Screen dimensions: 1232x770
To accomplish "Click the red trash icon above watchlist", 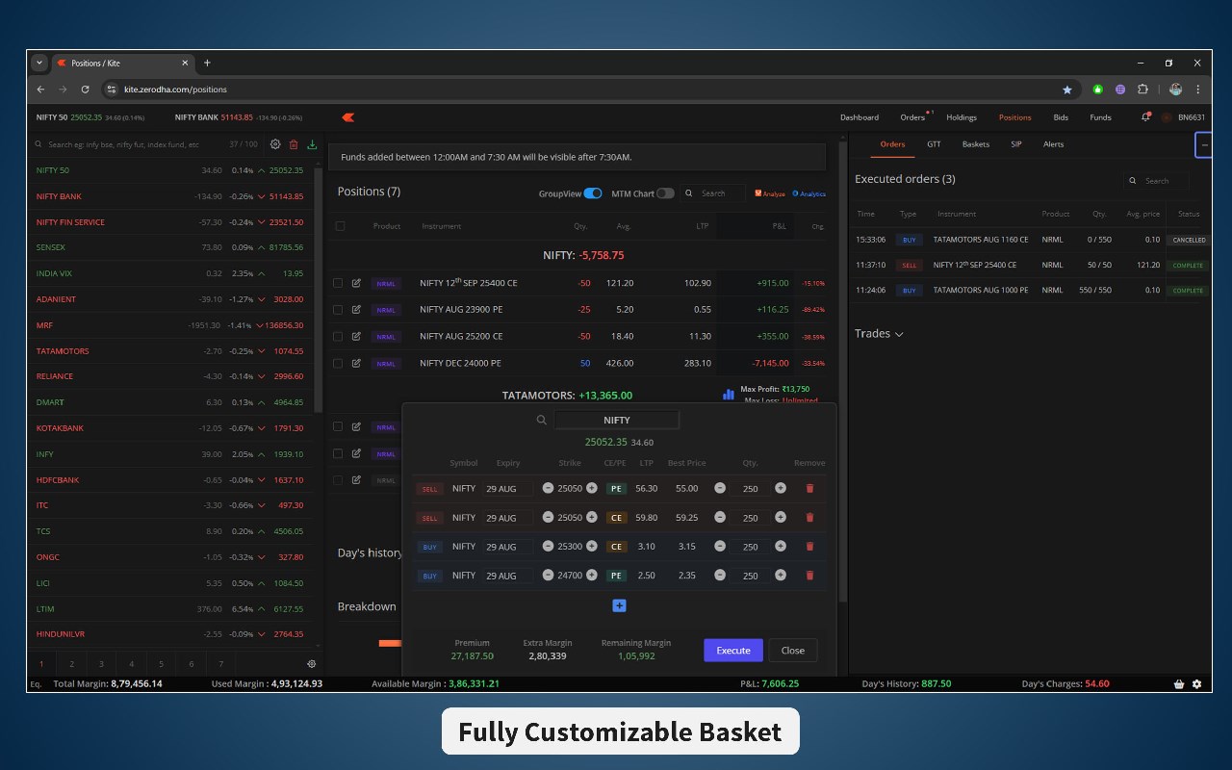I will tap(294, 144).
